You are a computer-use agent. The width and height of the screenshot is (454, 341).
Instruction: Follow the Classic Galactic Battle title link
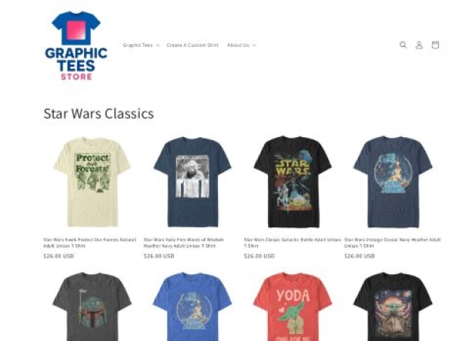coord(292,242)
